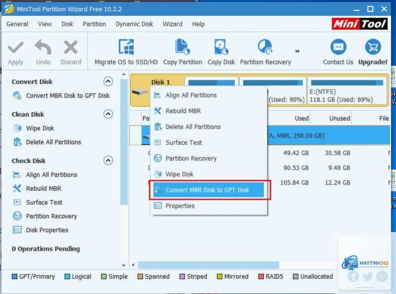Viewport: 396px width, 294px height.
Task: Click the Undo arrow icon
Action: click(x=43, y=47)
